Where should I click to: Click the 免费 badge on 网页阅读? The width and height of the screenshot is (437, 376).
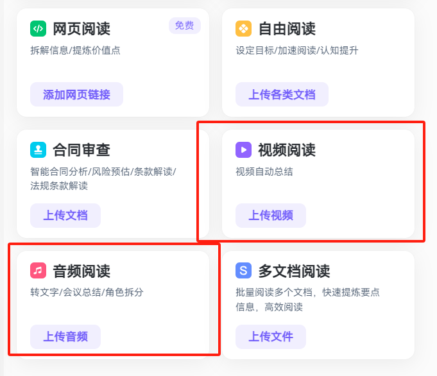(185, 26)
